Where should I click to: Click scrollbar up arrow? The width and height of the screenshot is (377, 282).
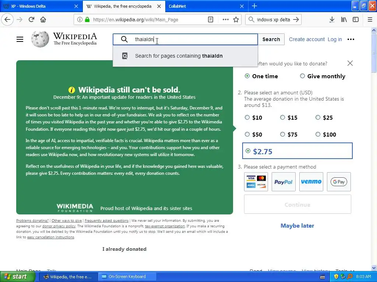pos(374,30)
